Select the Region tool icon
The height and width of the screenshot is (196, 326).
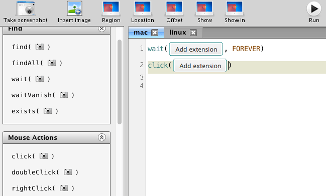[111, 9]
